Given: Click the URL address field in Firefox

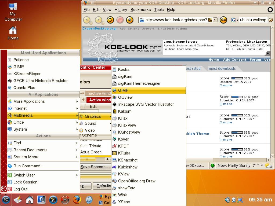Looking at the screenshot, I should [176, 20].
